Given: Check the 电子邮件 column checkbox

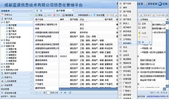Looking at the screenshot, I should 120,27.
